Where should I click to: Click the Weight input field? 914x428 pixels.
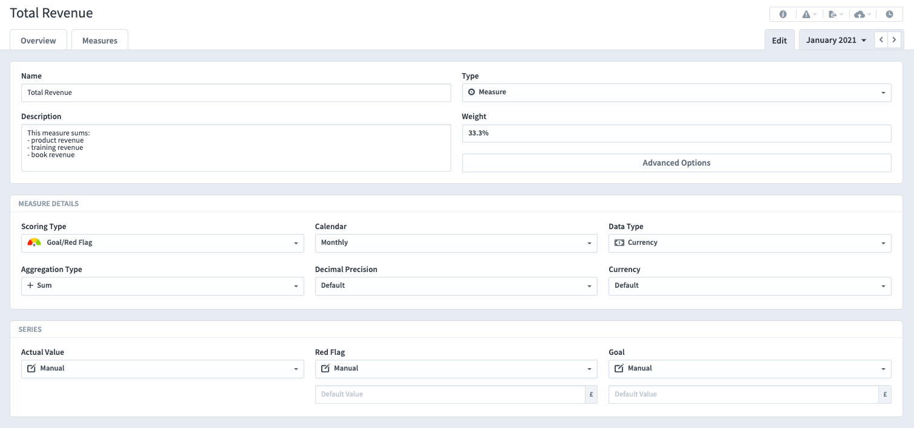click(x=676, y=134)
